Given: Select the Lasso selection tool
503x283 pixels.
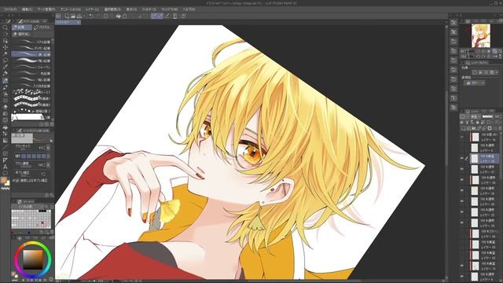Looking at the screenshot, I should pyautogui.click(x=6, y=60).
